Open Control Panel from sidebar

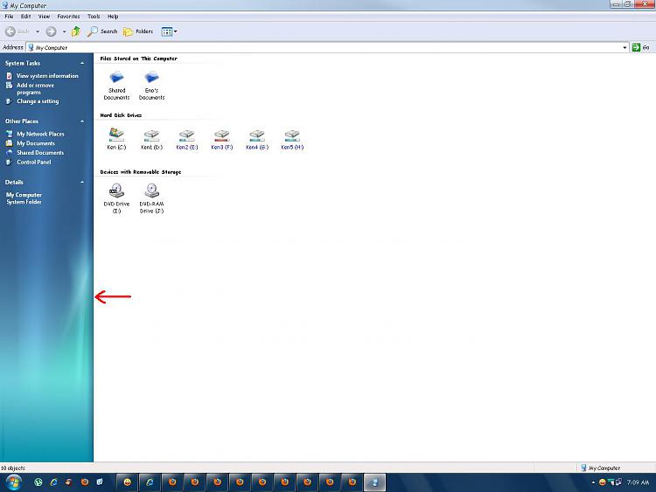pyautogui.click(x=33, y=163)
